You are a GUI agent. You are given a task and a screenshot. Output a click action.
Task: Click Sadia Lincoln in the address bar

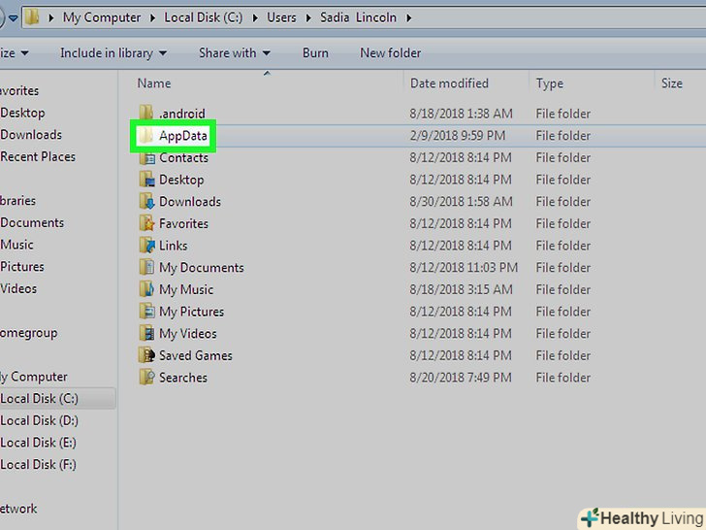359,17
